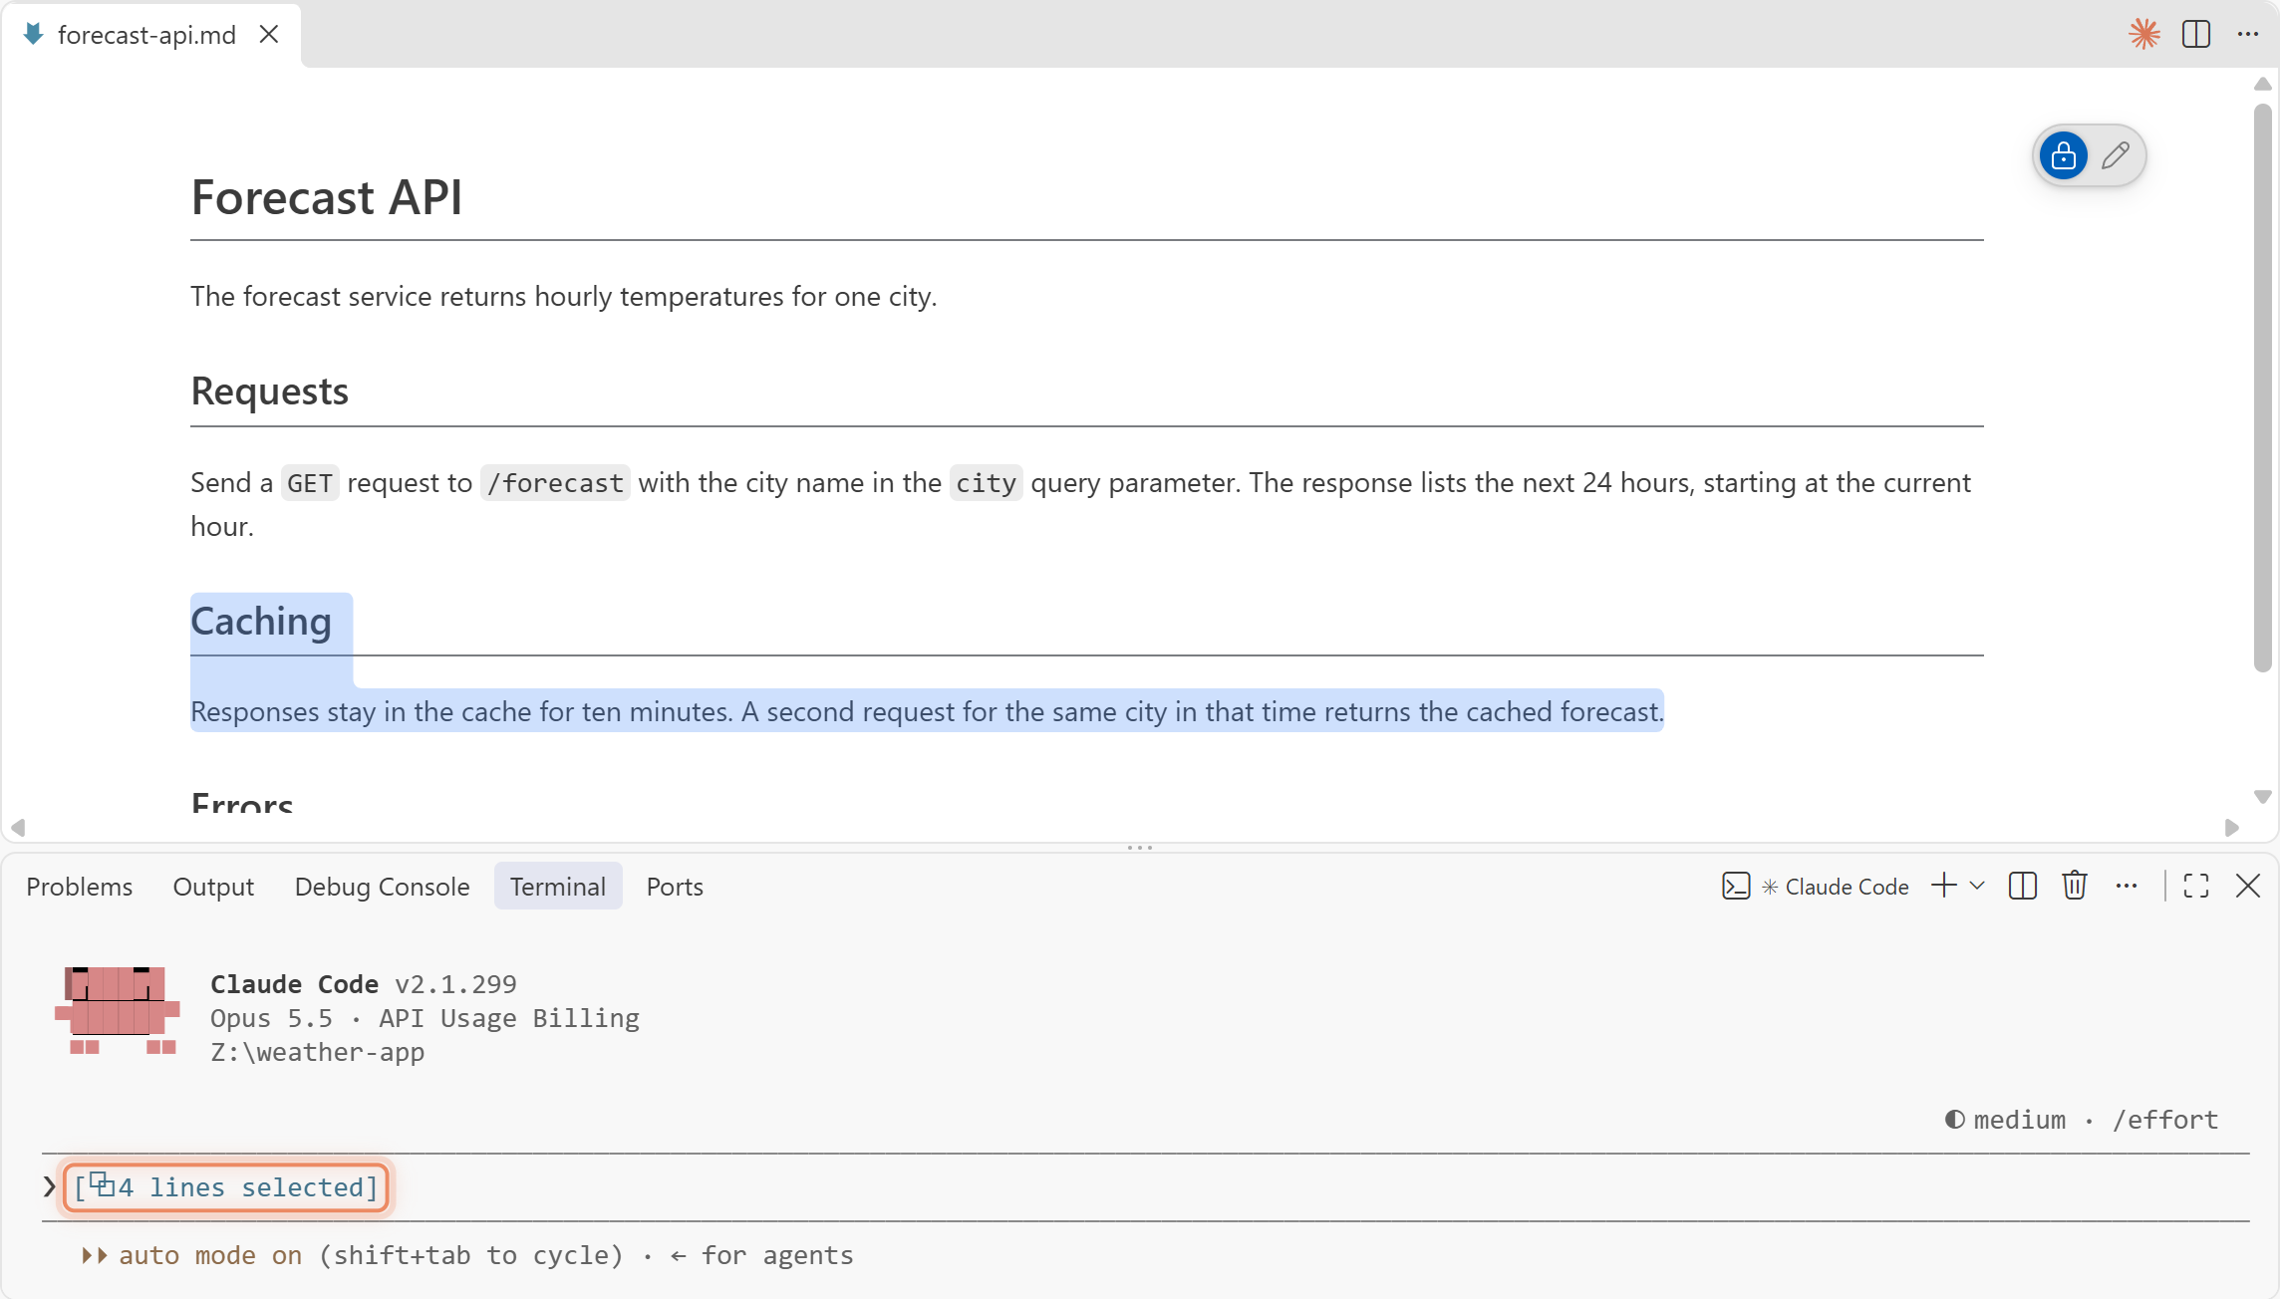
Task: Open the Output panel tab
Action: point(213,887)
